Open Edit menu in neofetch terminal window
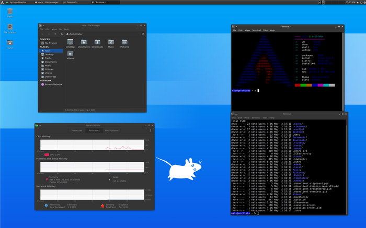The width and height of the screenshot is (366, 228). [x=241, y=30]
